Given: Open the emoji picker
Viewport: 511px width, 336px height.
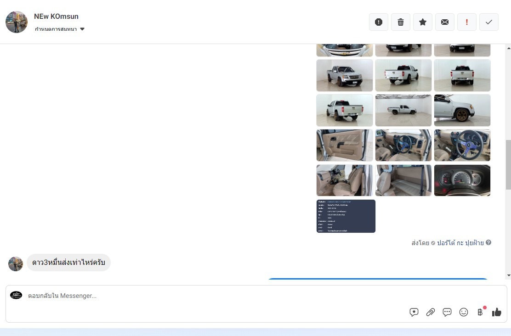Looking at the screenshot, I should pos(464,312).
